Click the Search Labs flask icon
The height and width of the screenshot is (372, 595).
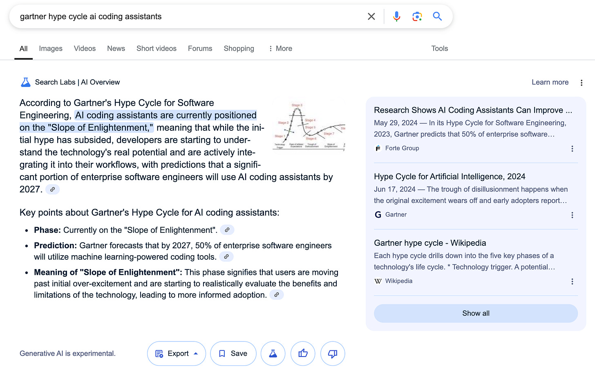(x=25, y=82)
